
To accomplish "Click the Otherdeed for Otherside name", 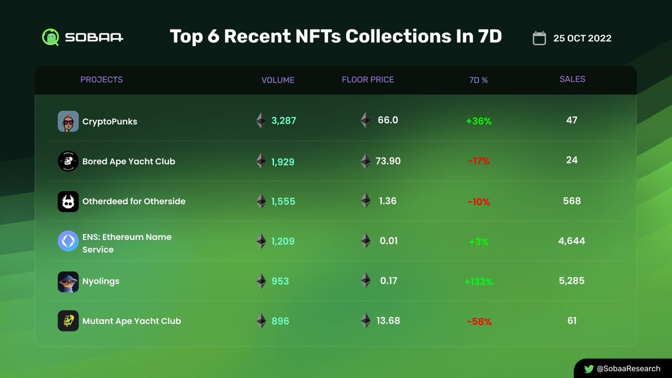I will click(x=134, y=201).
